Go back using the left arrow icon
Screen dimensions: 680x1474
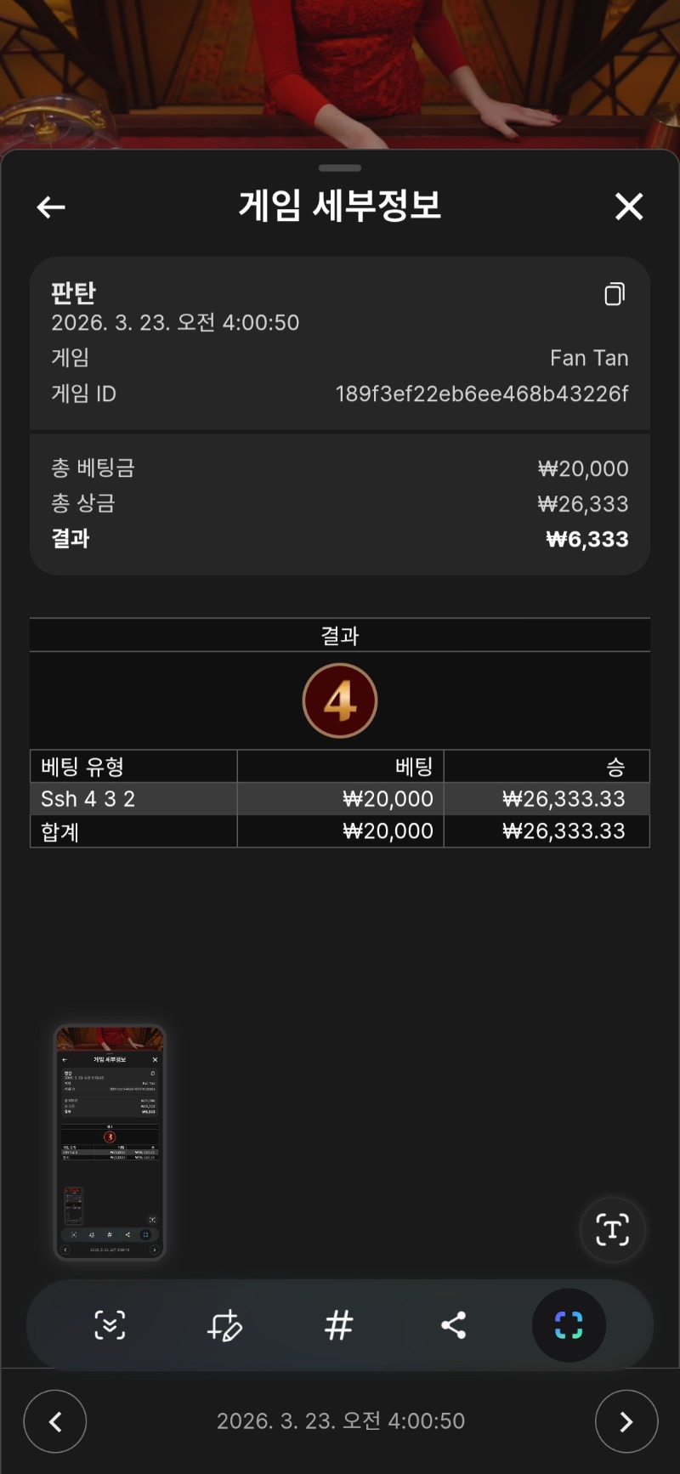tap(51, 207)
